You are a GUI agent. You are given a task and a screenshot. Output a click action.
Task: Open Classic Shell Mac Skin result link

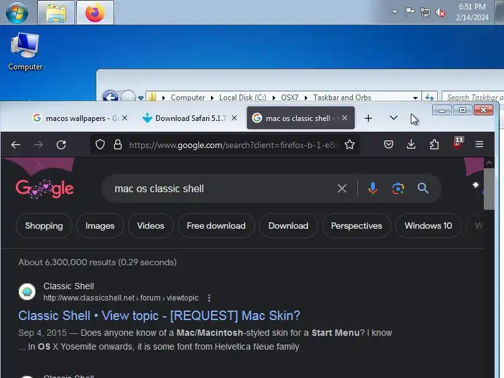[x=159, y=316]
